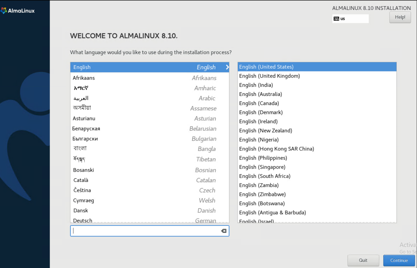
Task: Type in the language search box
Action: tap(146, 231)
